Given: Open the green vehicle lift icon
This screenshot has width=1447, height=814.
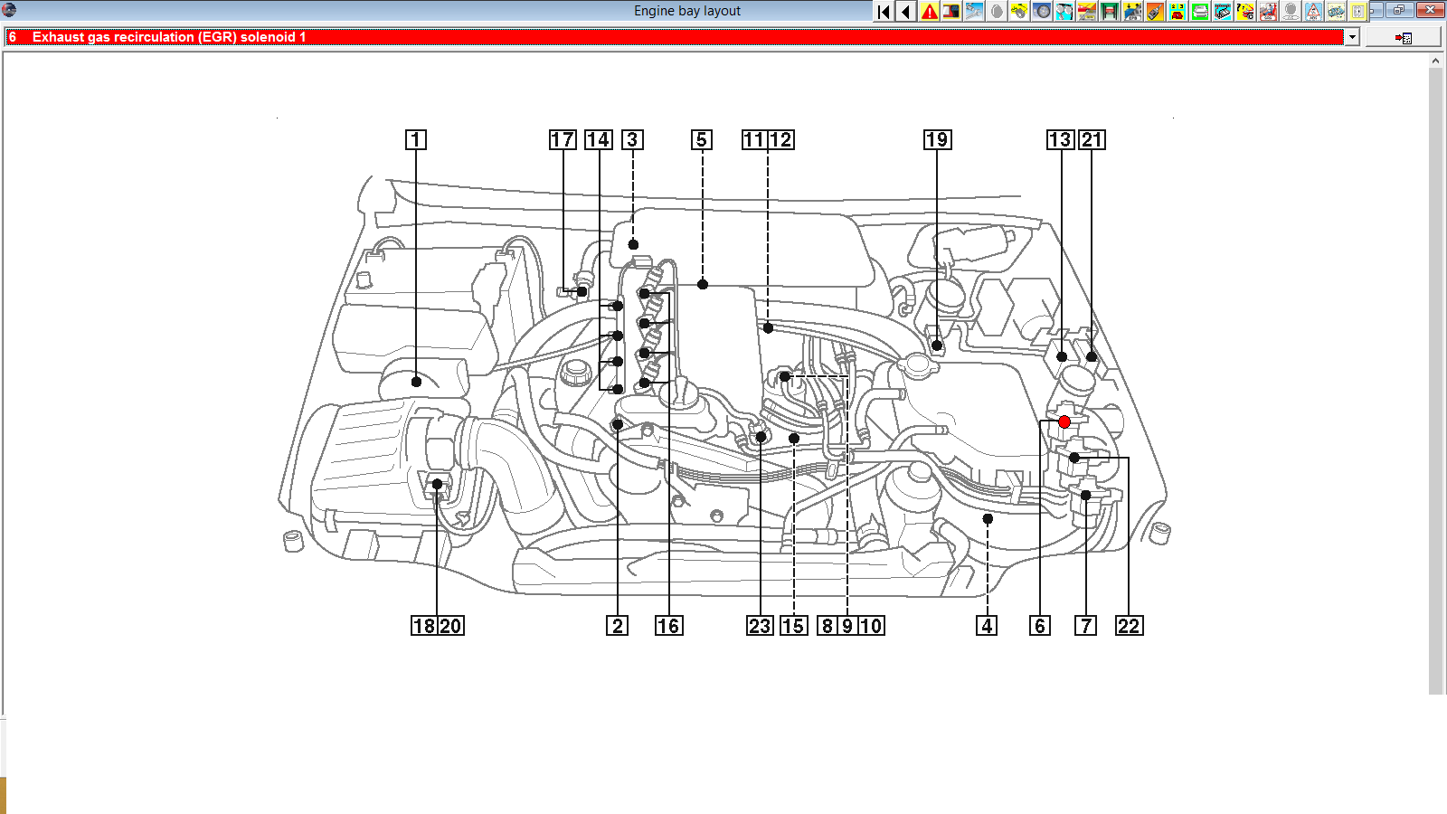Looking at the screenshot, I should pos(1110,12).
